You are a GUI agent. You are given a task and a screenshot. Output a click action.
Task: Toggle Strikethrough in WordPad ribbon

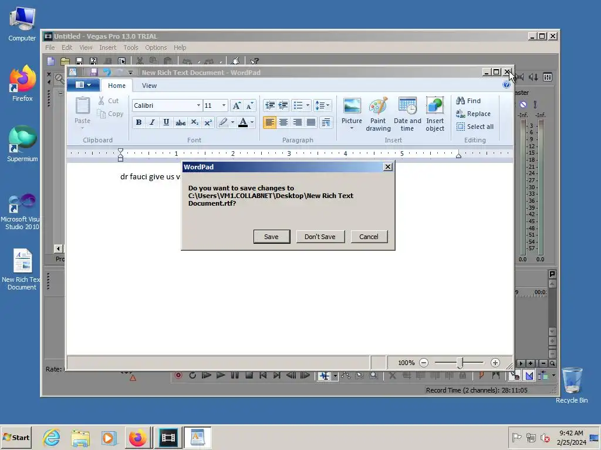(180, 122)
